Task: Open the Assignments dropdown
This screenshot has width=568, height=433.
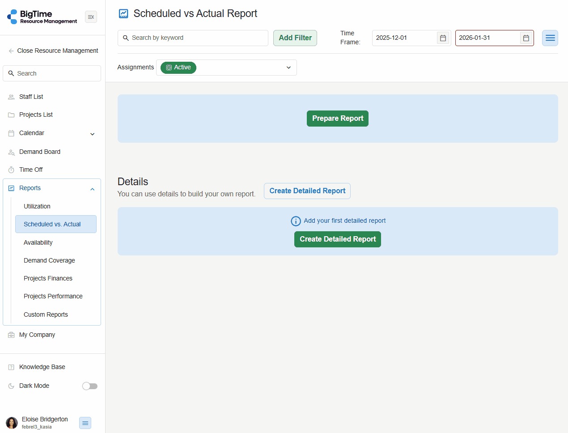Action: pyautogui.click(x=288, y=68)
